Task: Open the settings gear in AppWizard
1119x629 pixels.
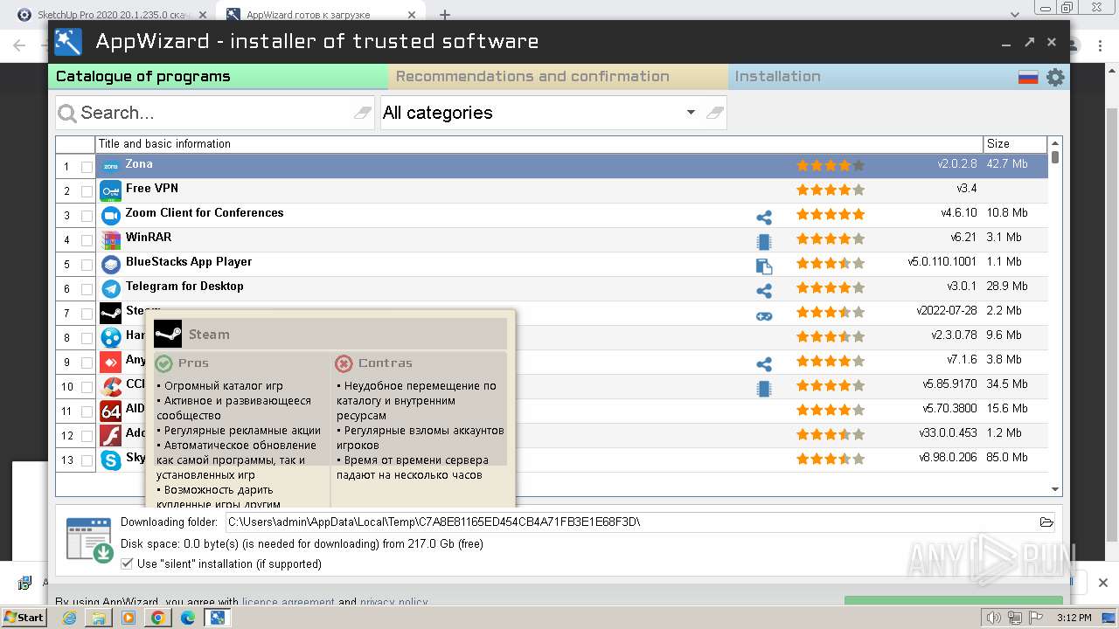Action: [x=1055, y=77]
